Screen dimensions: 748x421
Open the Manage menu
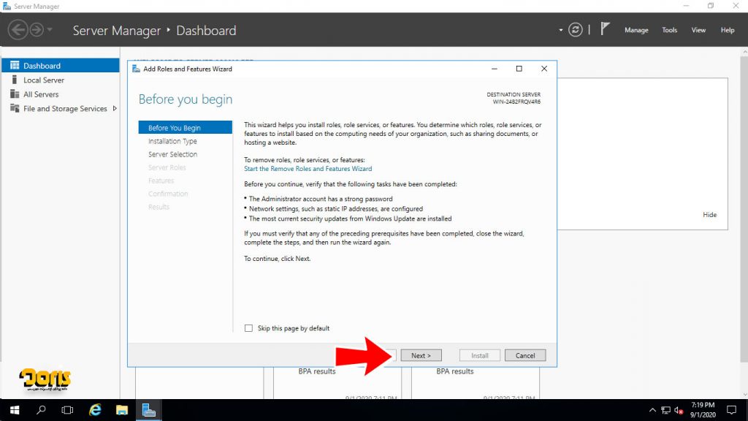click(x=636, y=30)
